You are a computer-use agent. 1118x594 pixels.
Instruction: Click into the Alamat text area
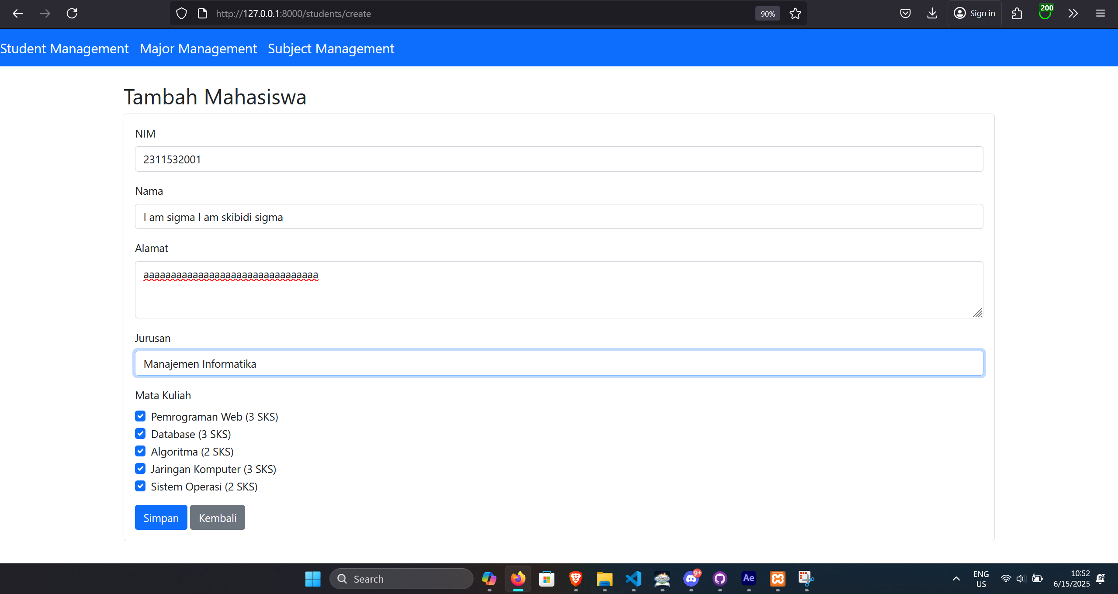pos(558,290)
